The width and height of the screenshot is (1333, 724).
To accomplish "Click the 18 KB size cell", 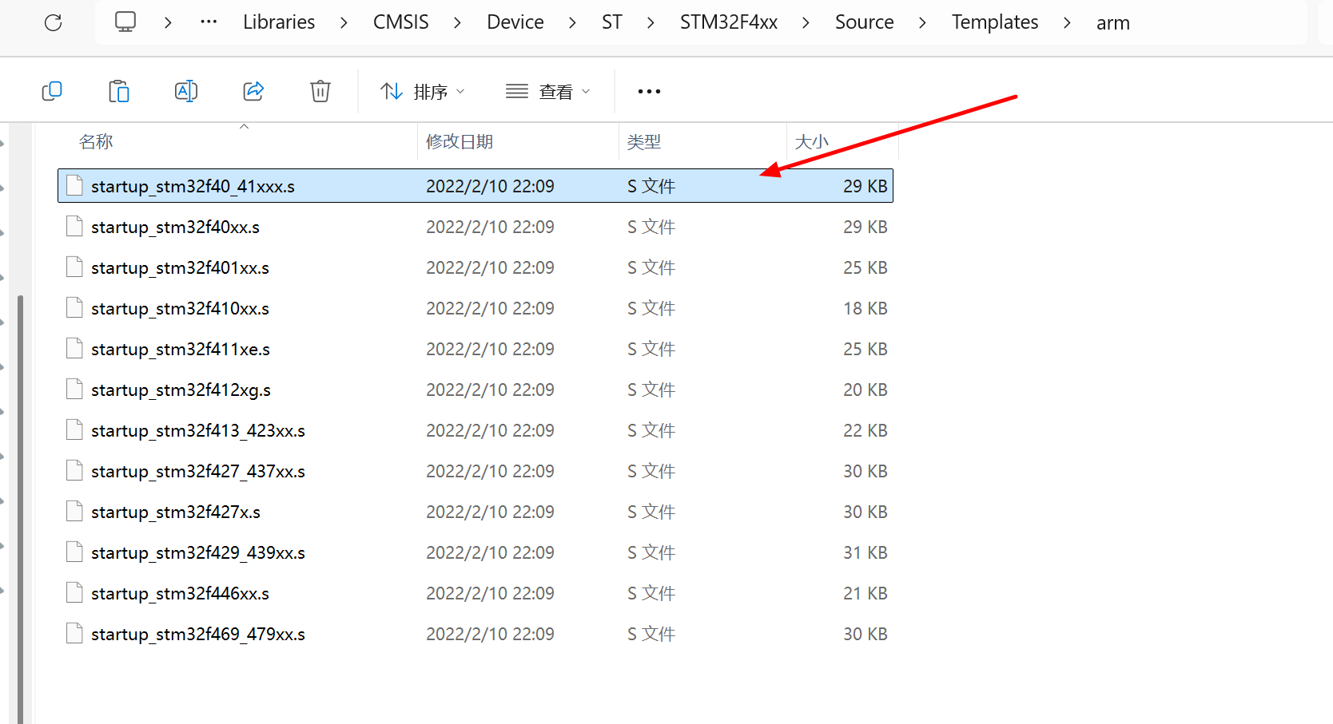I will [865, 308].
